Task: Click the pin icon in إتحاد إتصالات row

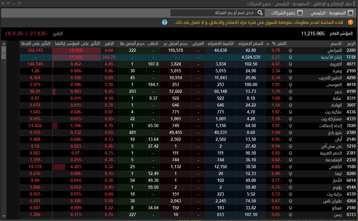Action: click(291, 126)
